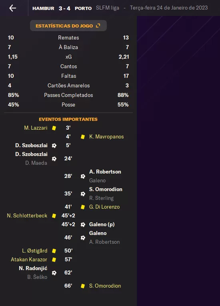Select player D. Maeda assist name
Viewport: 220px width, 306px height.
click(x=36, y=163)
